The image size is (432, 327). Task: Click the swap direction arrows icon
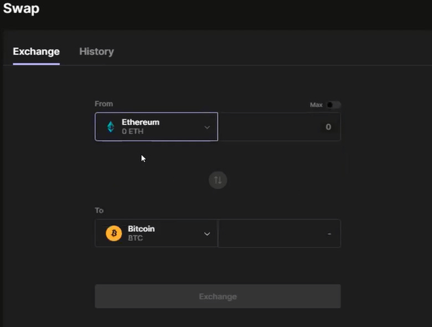click(218, 180)
